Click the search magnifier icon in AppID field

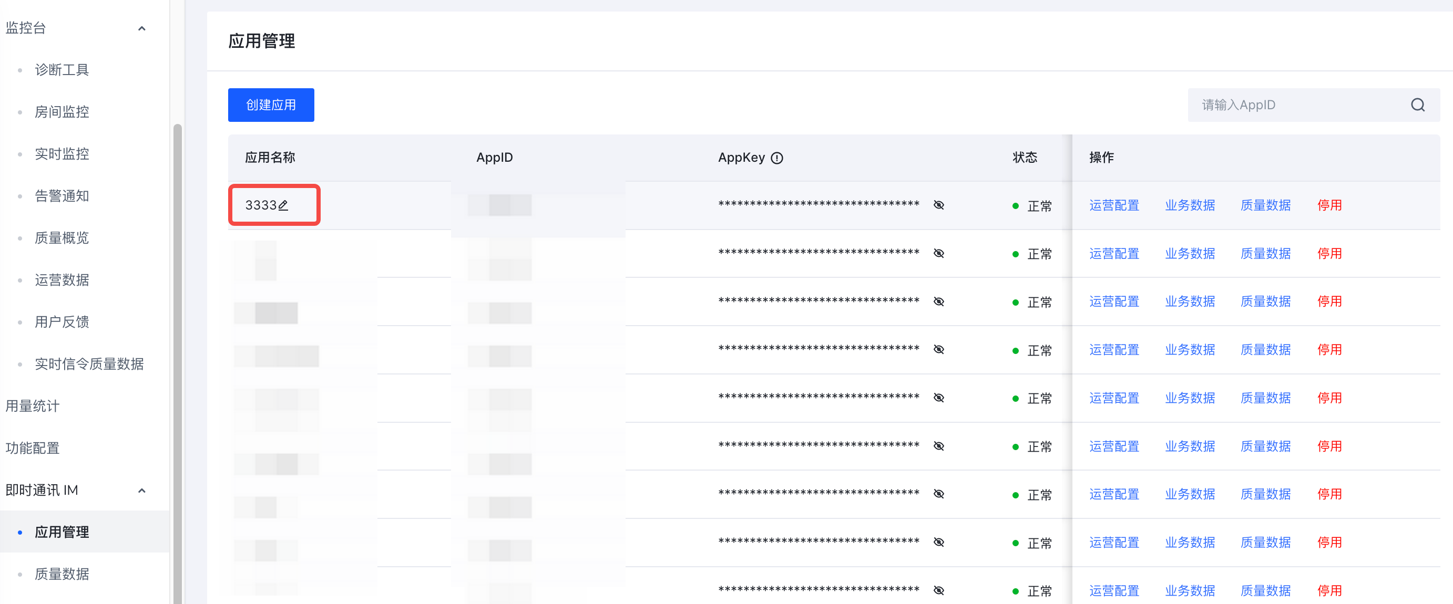tap(1417, 105)
